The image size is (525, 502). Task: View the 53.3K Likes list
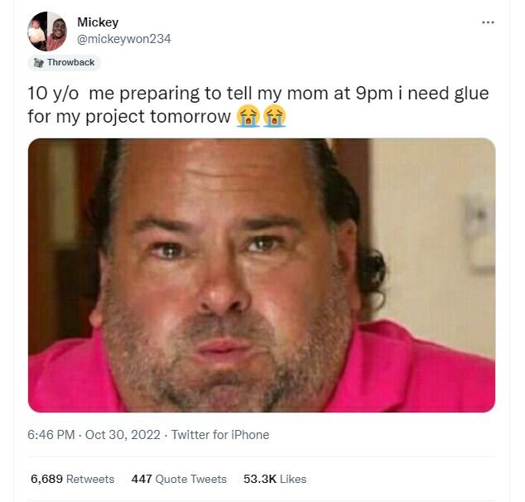click(x=275, y=479)
